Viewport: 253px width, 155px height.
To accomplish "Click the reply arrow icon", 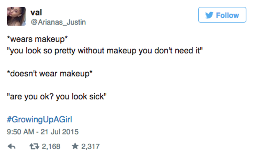I will click(x=12, y=146).
